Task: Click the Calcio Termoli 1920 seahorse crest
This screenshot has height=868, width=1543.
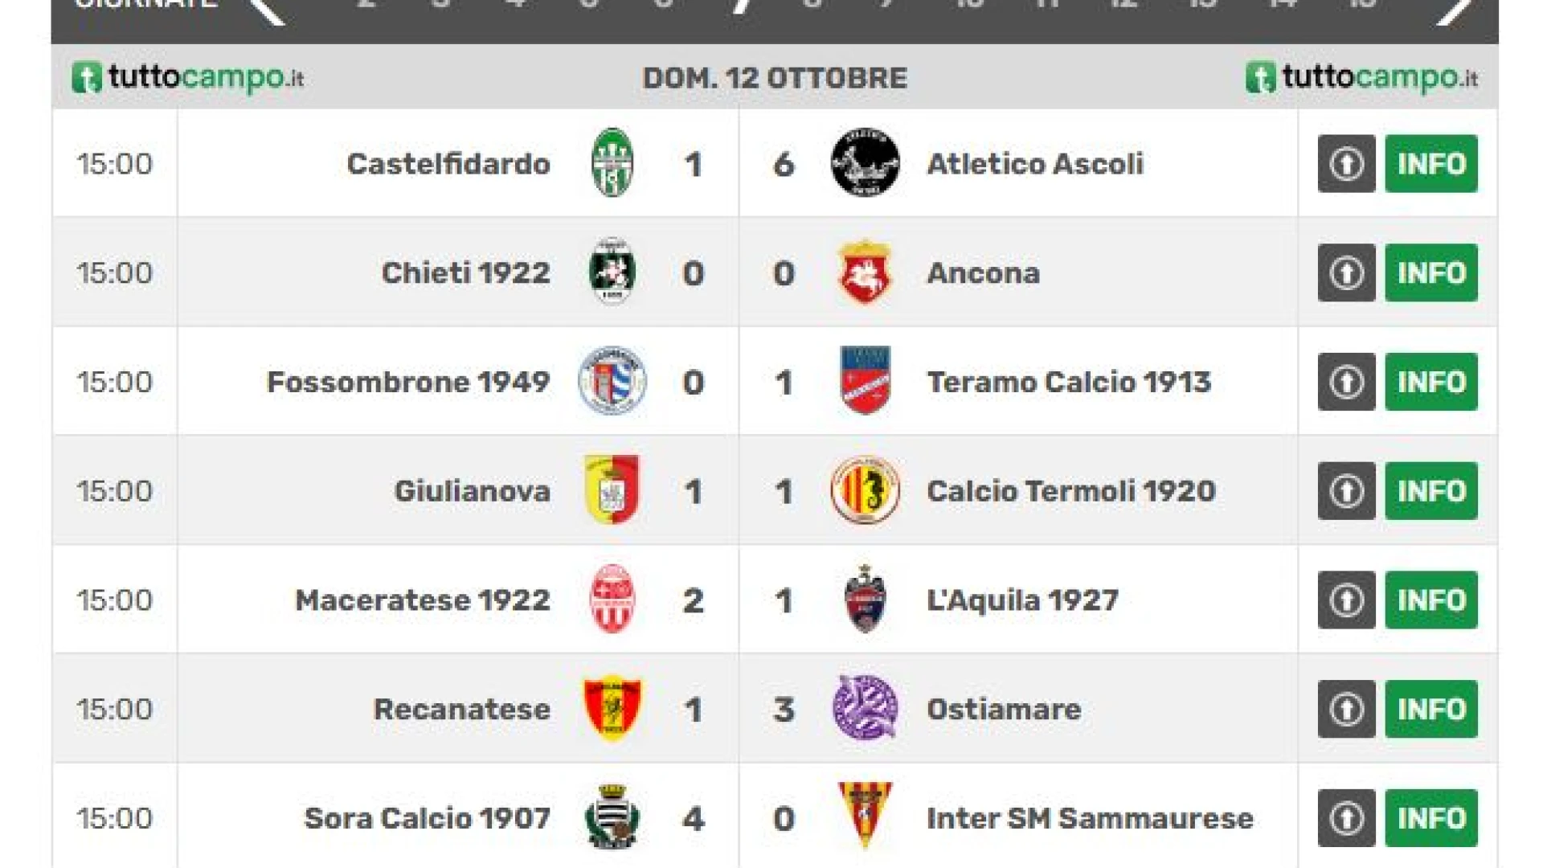Action: (865, 490)
